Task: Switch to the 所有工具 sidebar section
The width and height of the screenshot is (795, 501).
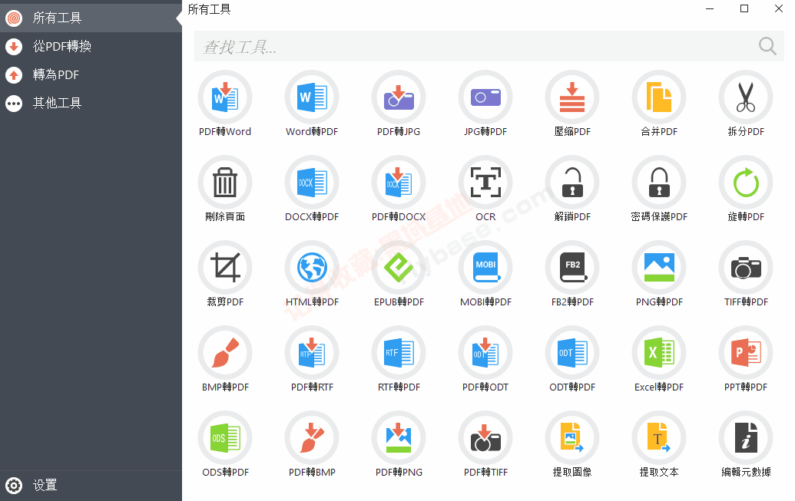Action: pyautogui.click(x=91, y=18)
